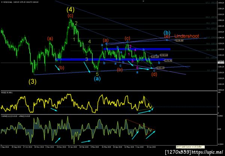
Task: Select the pink 2 wave label
Action: 130,46
